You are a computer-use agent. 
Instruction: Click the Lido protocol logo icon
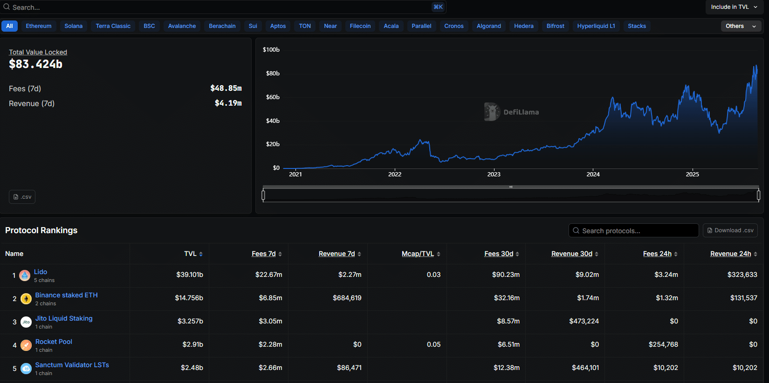(25, 275)
